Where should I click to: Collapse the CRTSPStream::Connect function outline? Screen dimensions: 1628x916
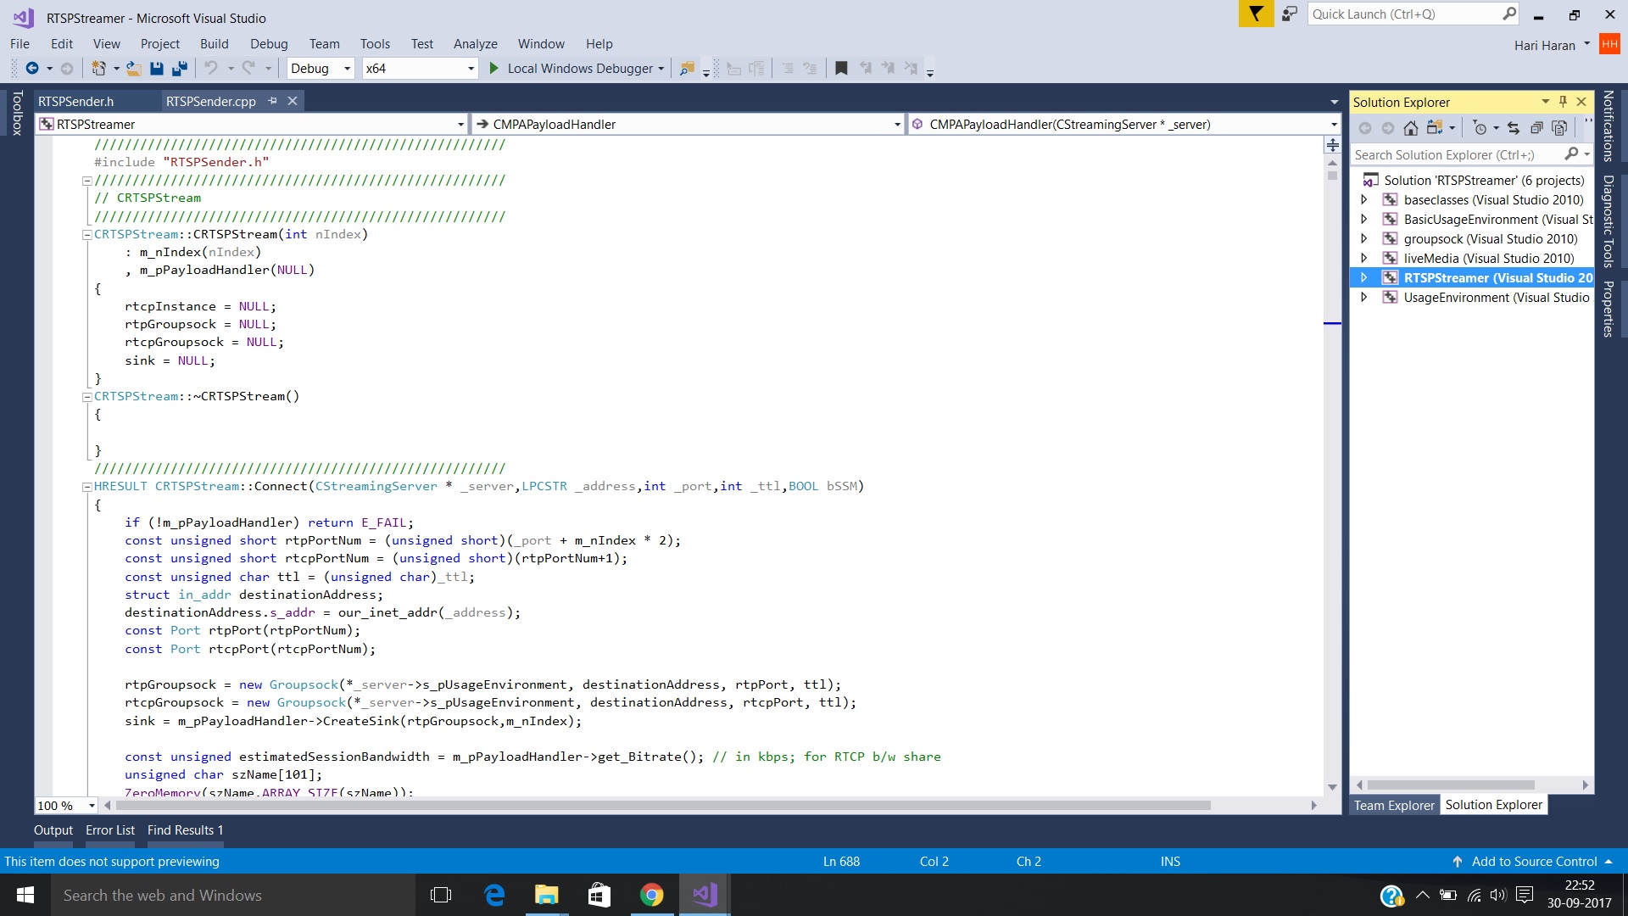pyautogui.click(x=86, y=487)
